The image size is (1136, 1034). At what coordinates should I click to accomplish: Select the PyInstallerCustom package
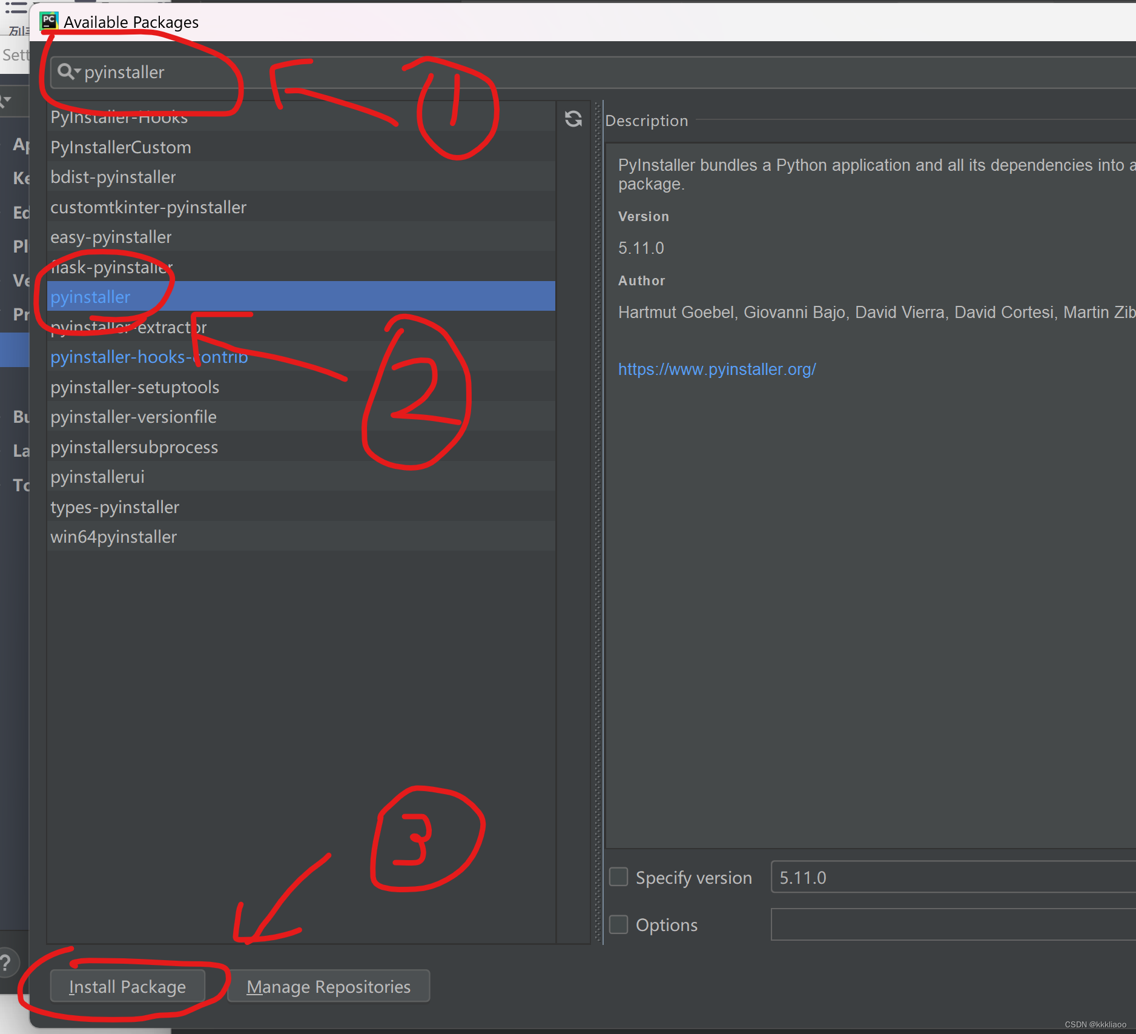tap(301, 147)
